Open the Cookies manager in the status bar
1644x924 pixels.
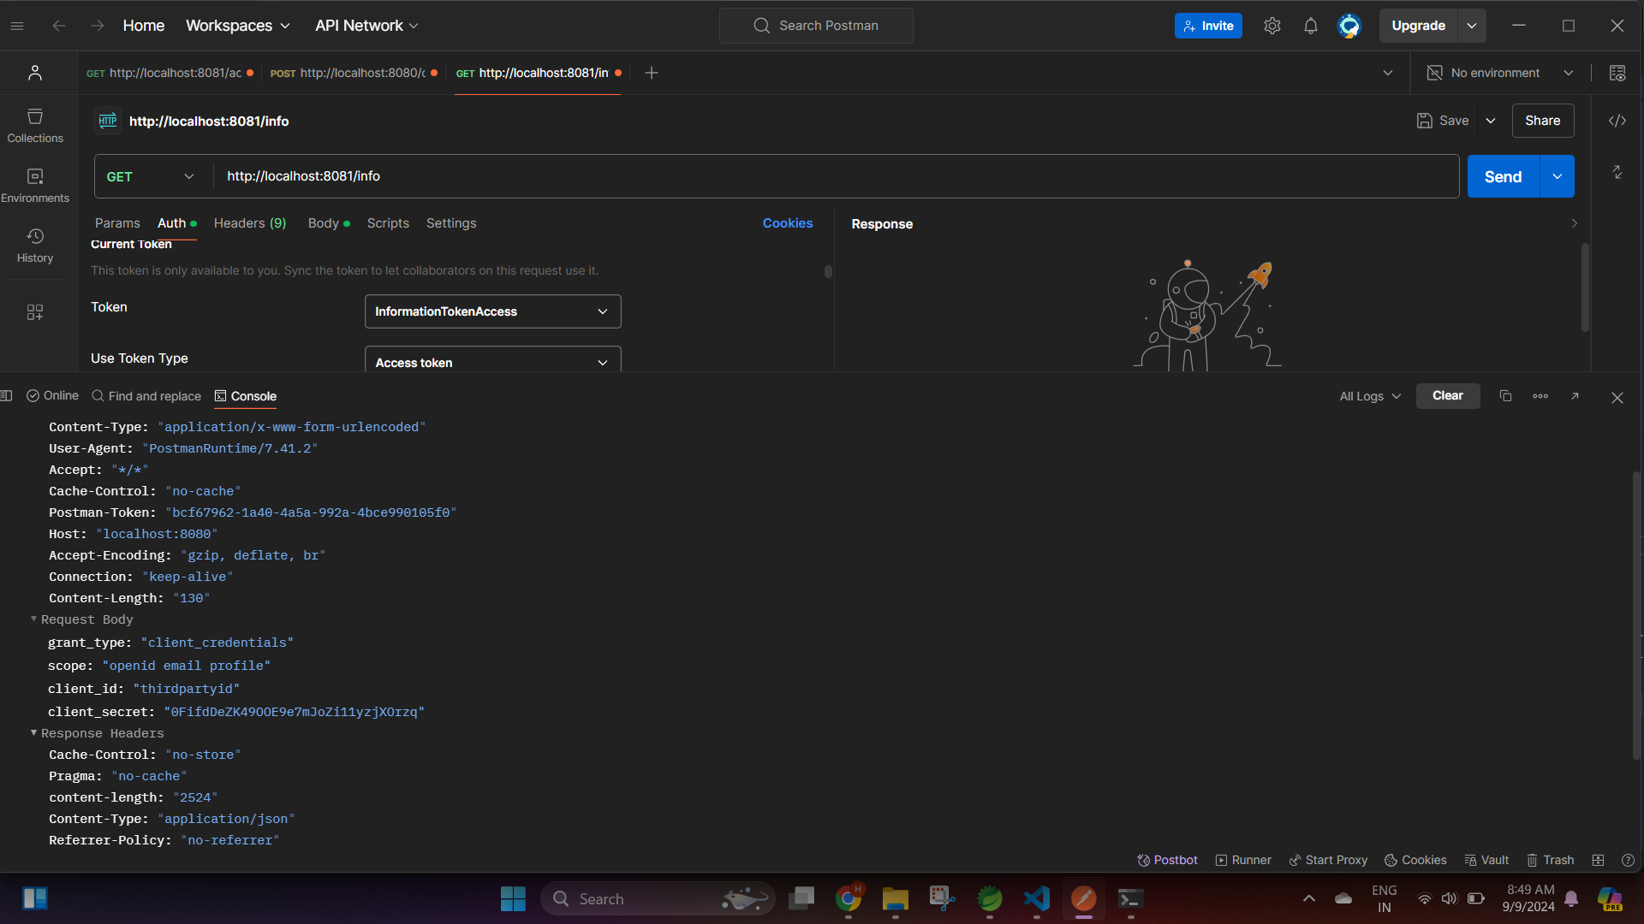click(x=1415, y=860)
